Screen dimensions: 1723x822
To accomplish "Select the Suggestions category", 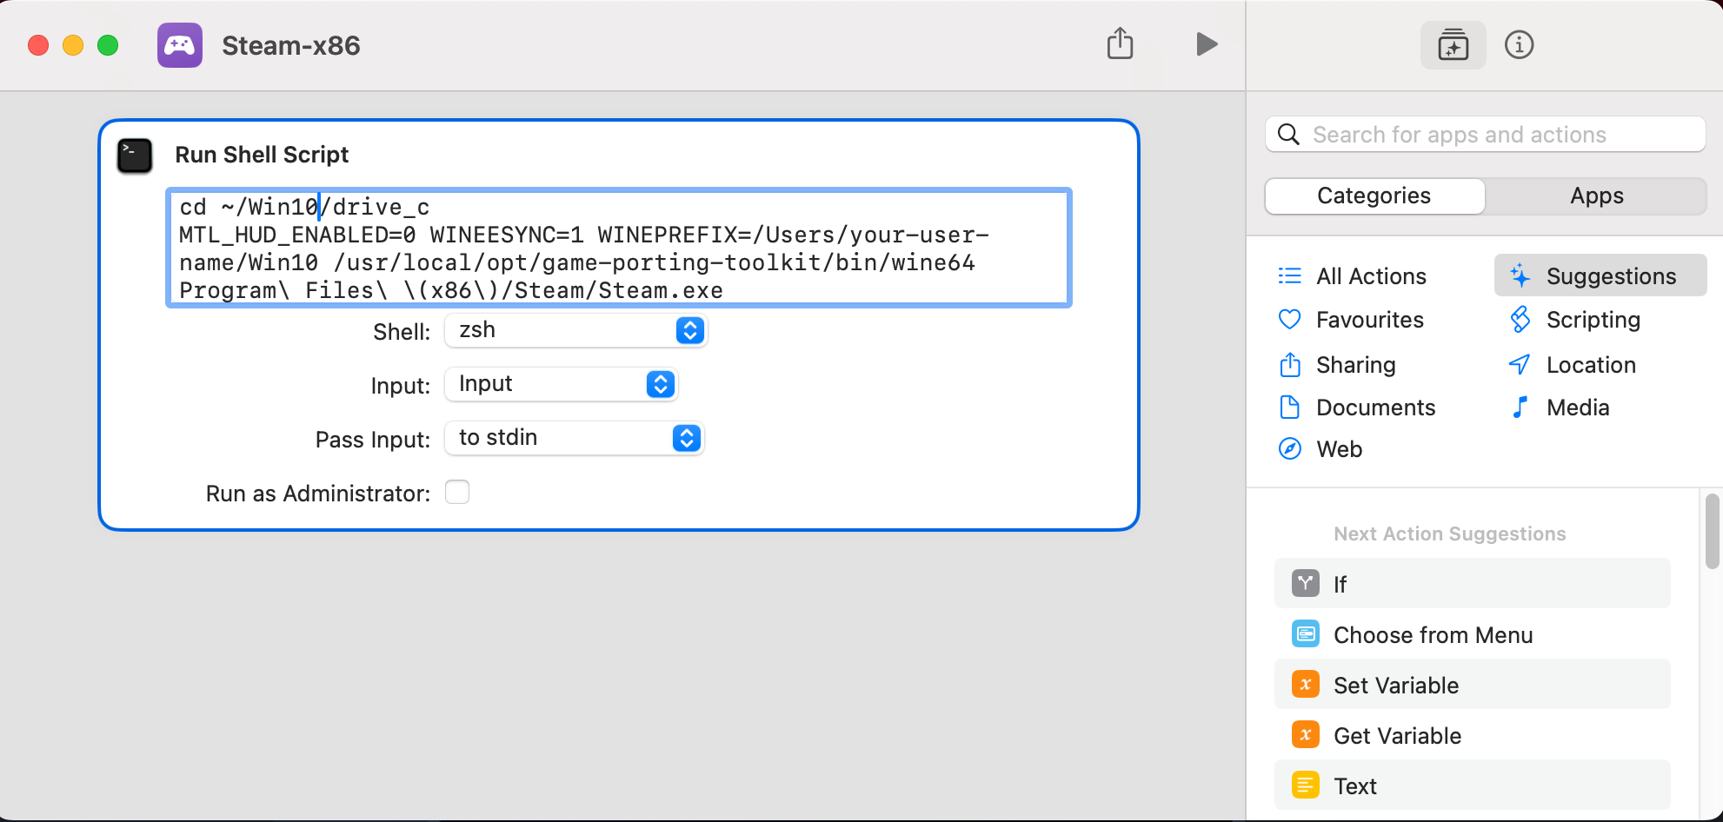I will (x=1600, y=275).
